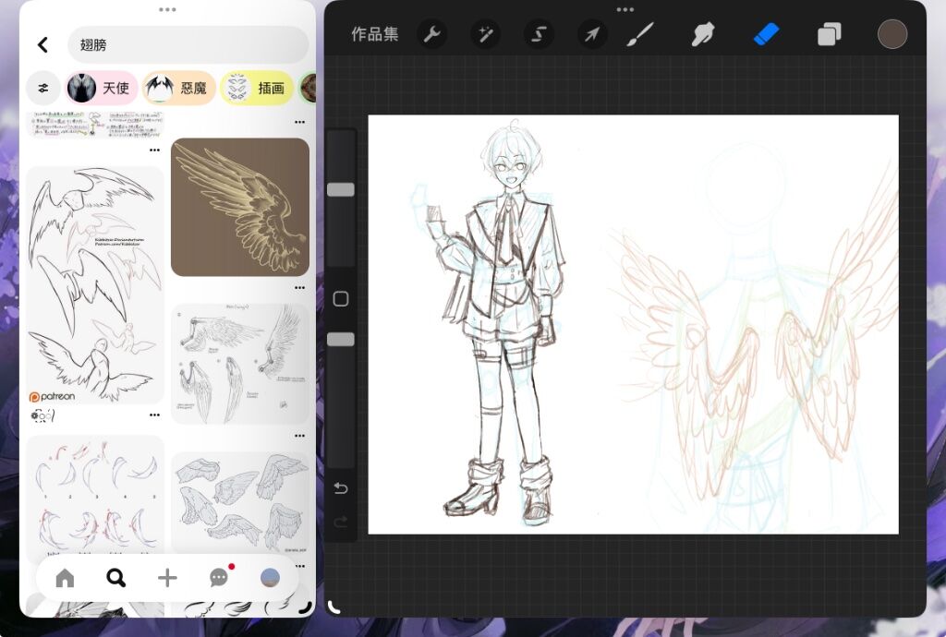Click the 翅膀 search field
The height and width of the screenshot is (637, 946).
(188, 45)
